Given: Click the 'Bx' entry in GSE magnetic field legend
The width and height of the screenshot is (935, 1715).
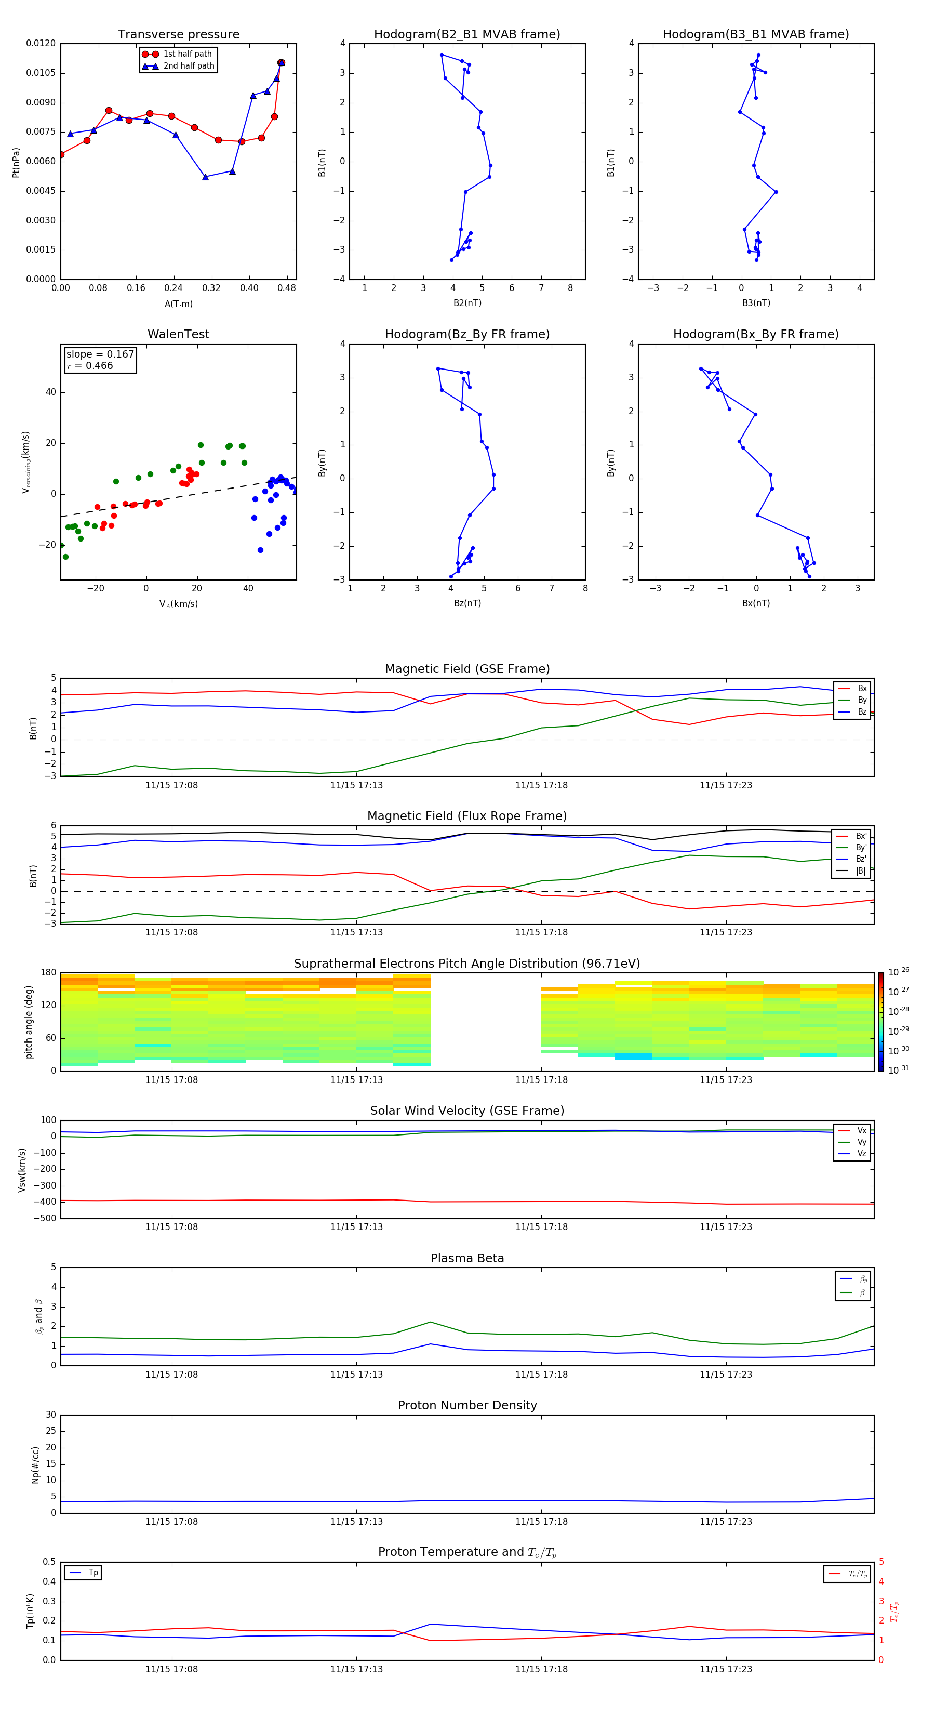Looking at the screenshot, I should coord(852,689).
